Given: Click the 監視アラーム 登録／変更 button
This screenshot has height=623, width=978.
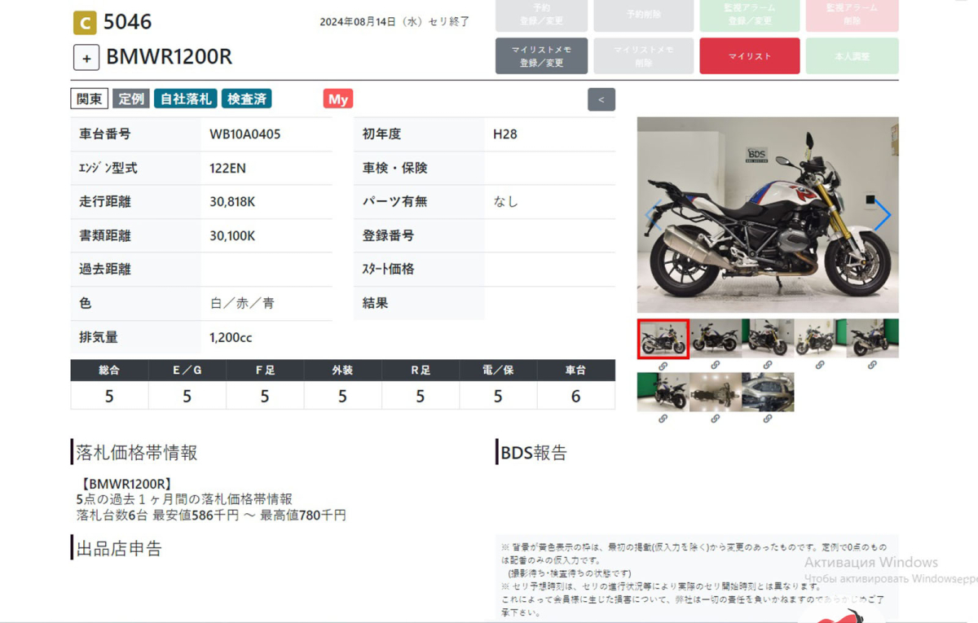Looking at the screenshot, I should click(x=750, y=15).
